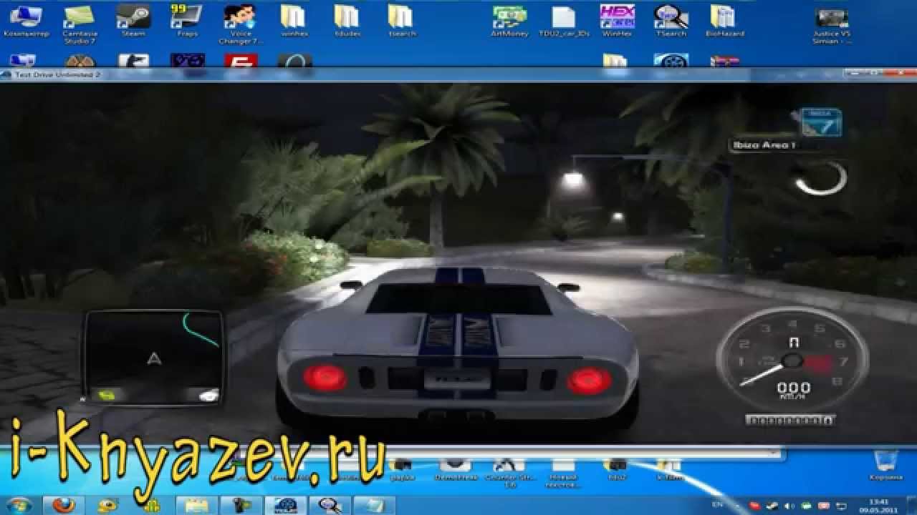Open the TDU2_car_IDs text file
917x515 pixels.
564,20
